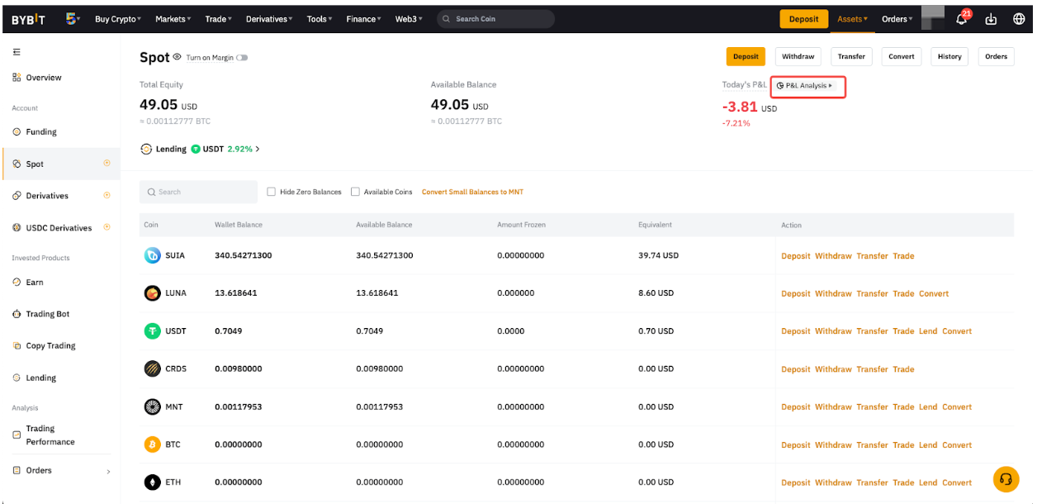Check the Hide Zero Balances checkbox
Screen dimensions: 1037x504
pos(272,192)
